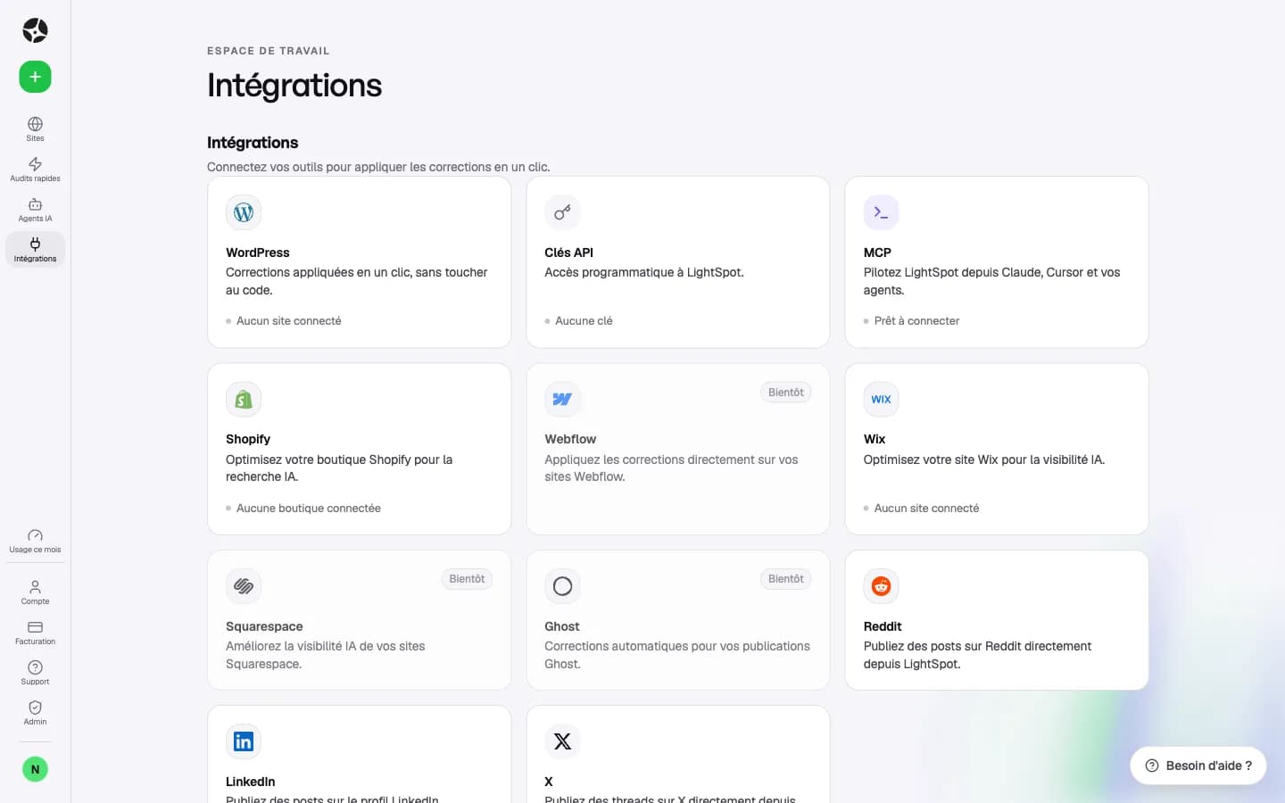Go to Agents IA
Viewport: 1285px width, 803px height.
pyautogui.click(x=35, y=210)
